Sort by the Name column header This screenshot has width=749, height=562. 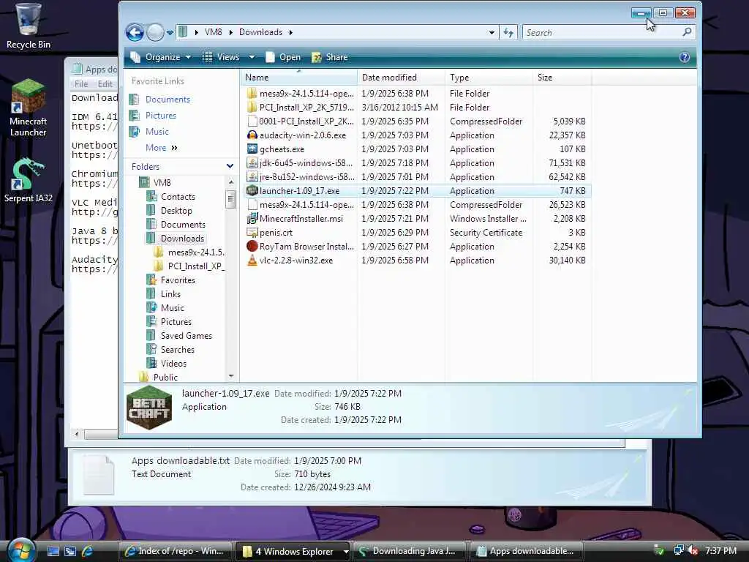pyautogui.click(x=299, y=78)
